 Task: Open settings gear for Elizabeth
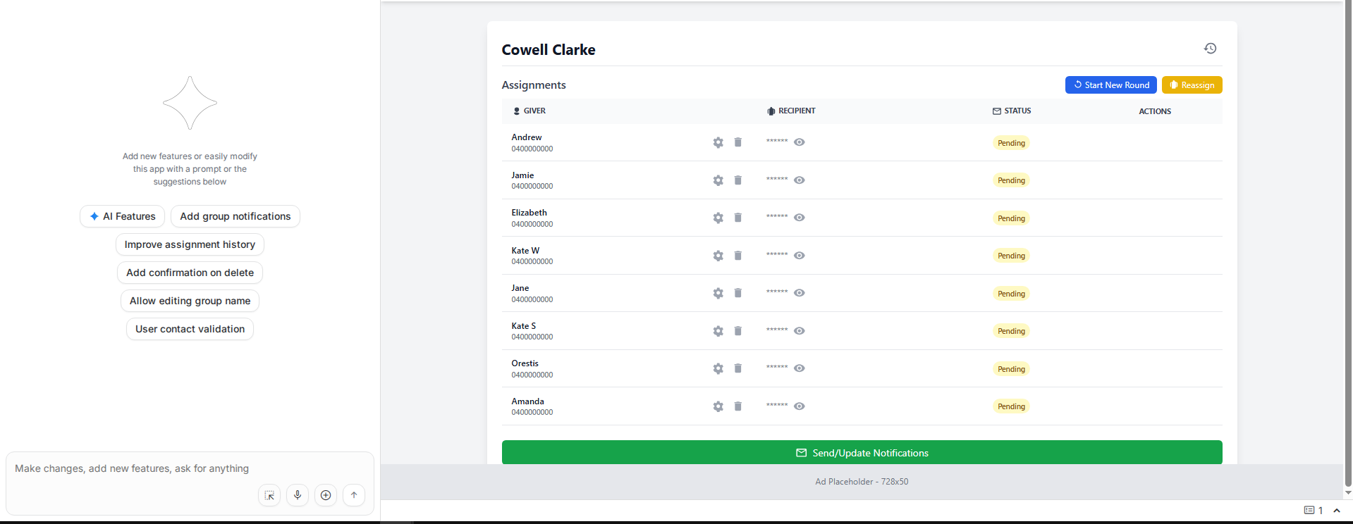click(x=718, y=218)
